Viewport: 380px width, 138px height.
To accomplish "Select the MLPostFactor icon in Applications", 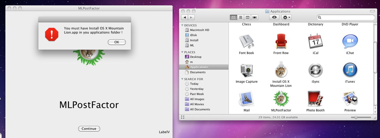I will pos(281,99).
